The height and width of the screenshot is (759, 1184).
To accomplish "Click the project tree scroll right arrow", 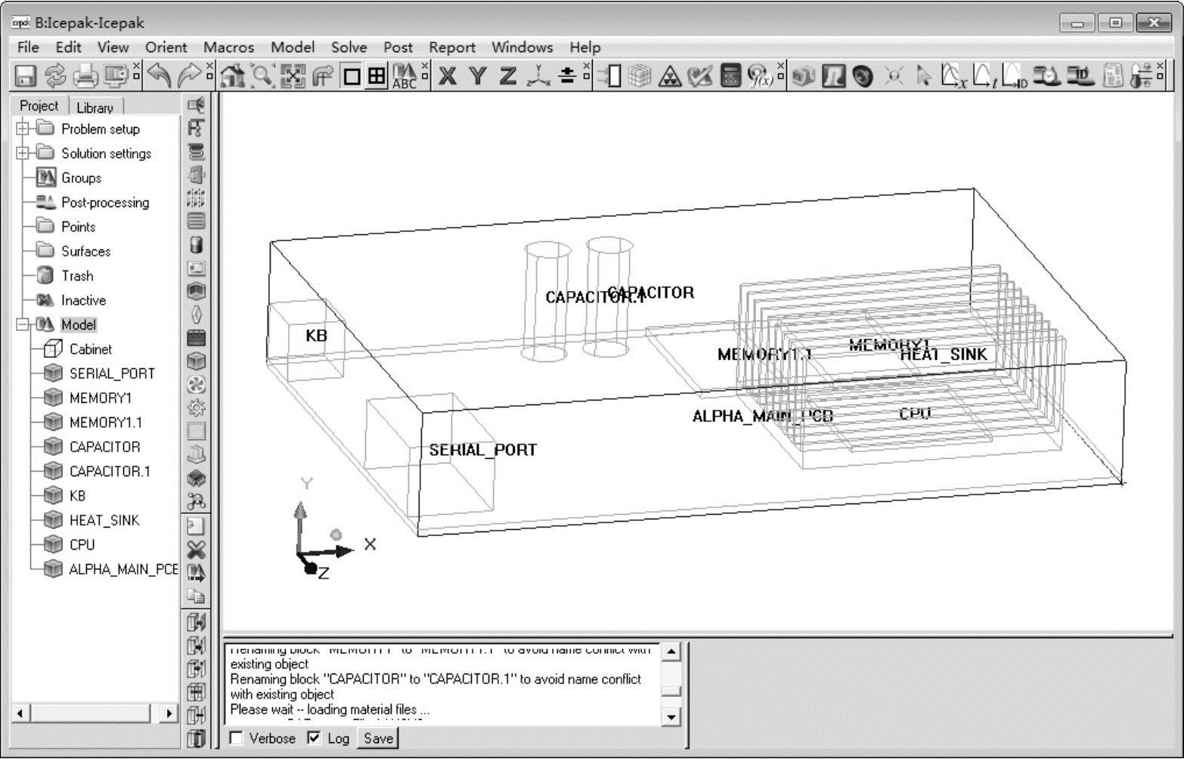I will pyautogui.click(x=169, y=713).
